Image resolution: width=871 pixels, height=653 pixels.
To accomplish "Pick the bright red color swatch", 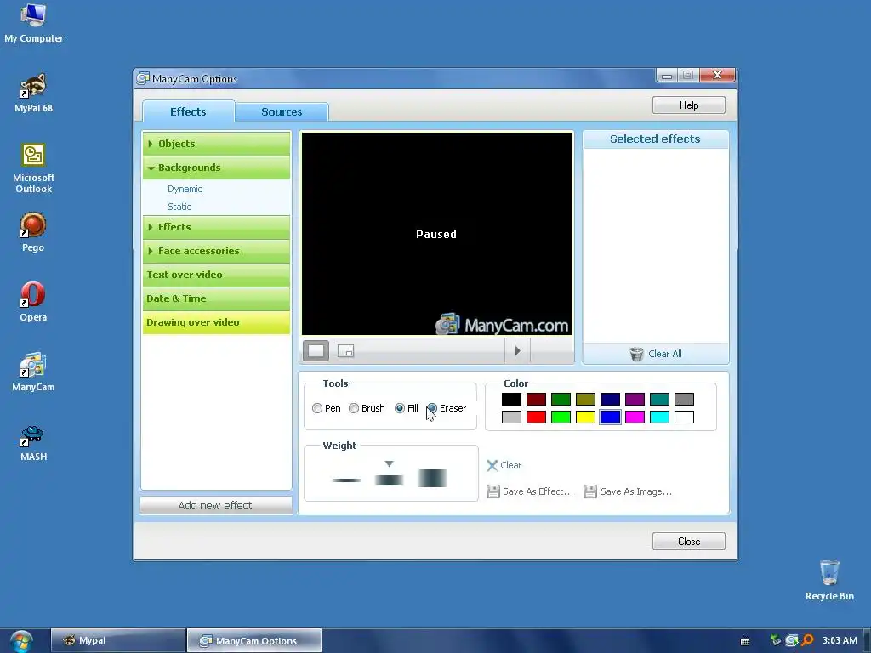I will pyautogui.click(x=536, y=417).
